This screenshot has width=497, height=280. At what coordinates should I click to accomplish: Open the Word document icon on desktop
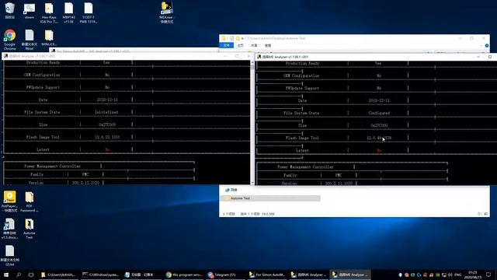coord(9,229)
